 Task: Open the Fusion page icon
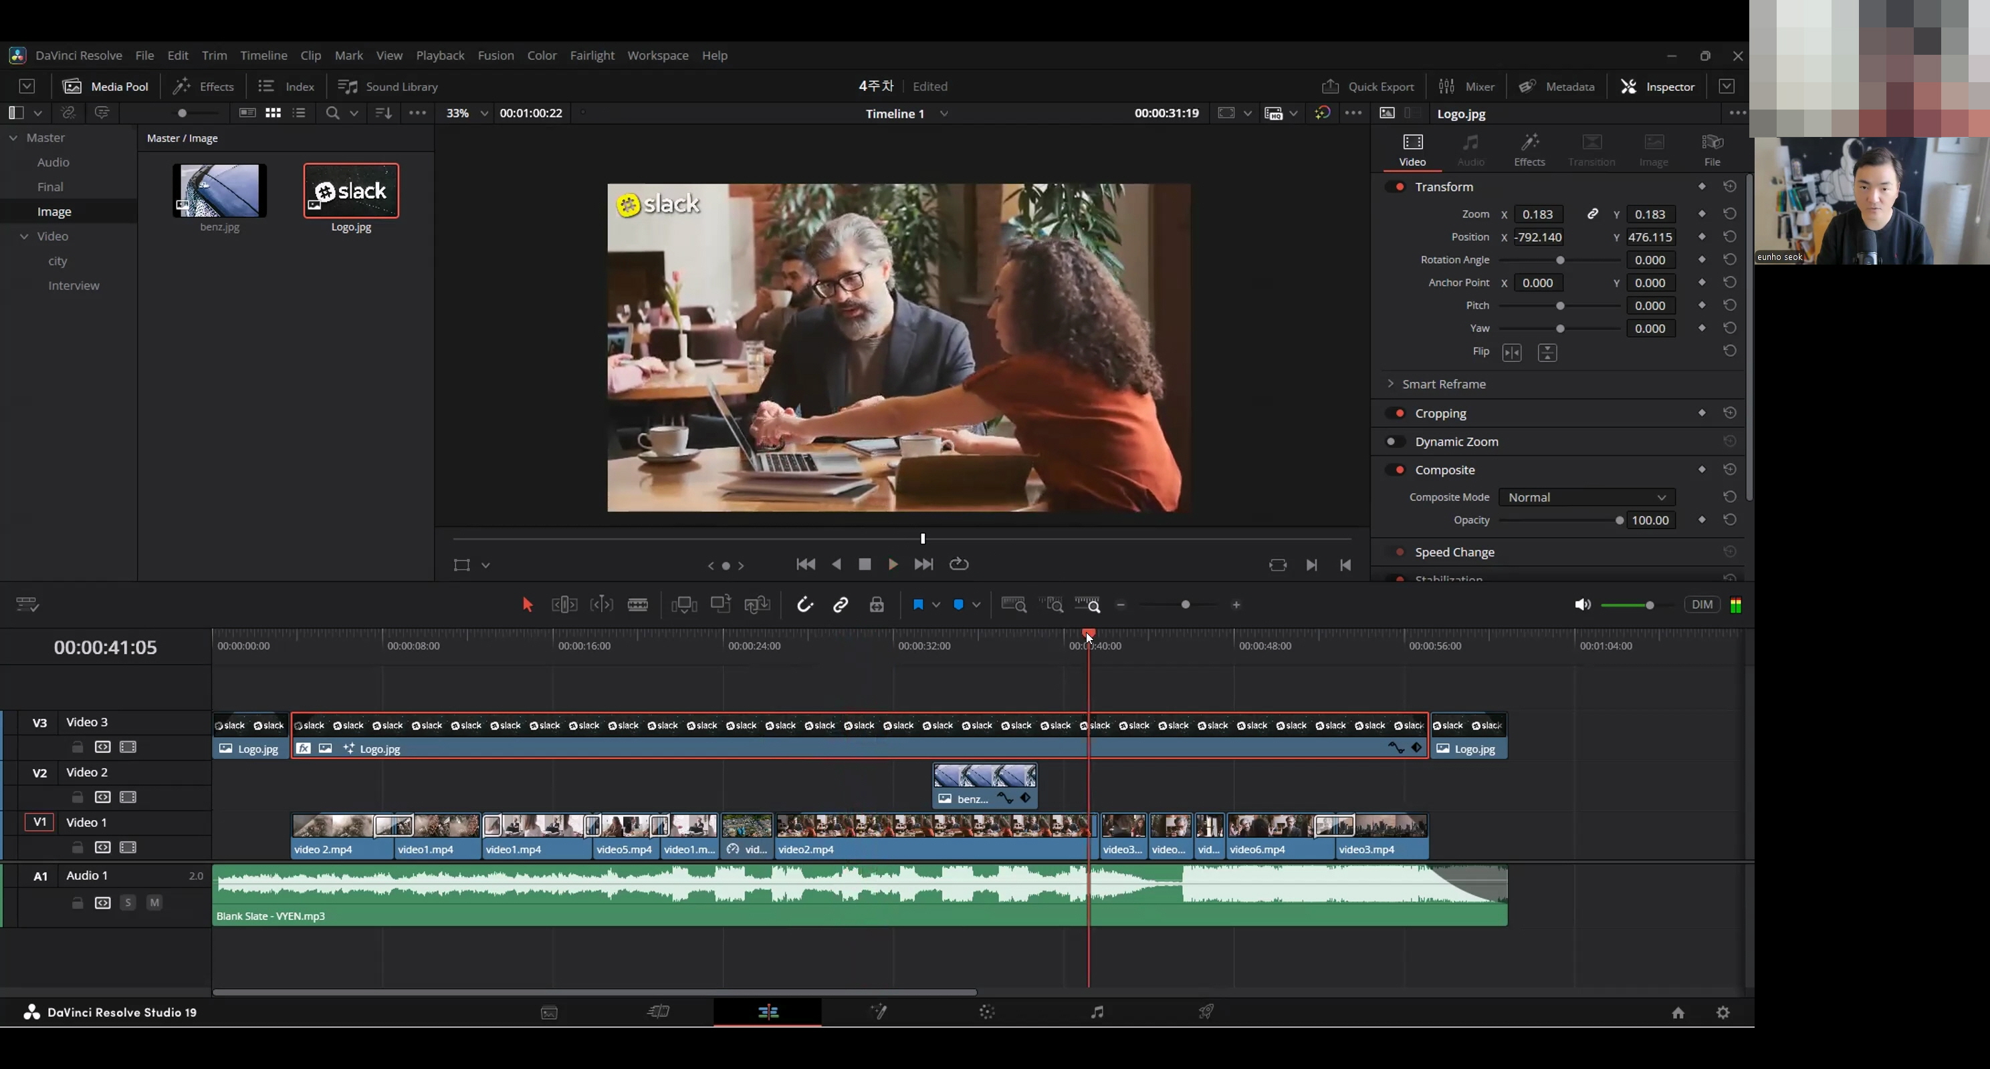click(x=879, y=1012)
